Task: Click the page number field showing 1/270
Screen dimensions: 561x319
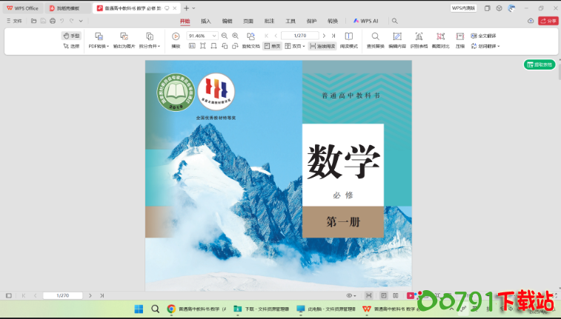Action: [299, 36]
